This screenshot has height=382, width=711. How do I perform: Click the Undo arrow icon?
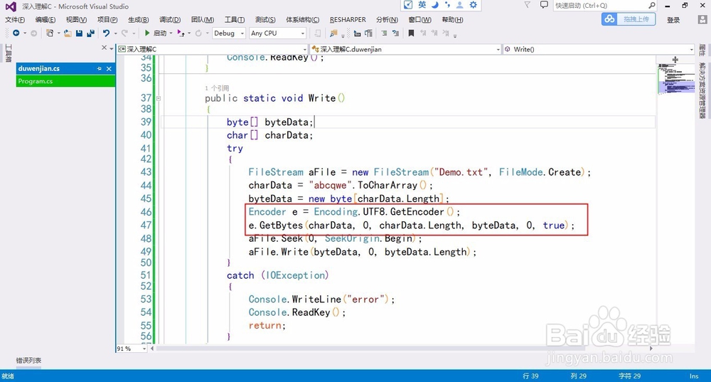pos(106,33)
